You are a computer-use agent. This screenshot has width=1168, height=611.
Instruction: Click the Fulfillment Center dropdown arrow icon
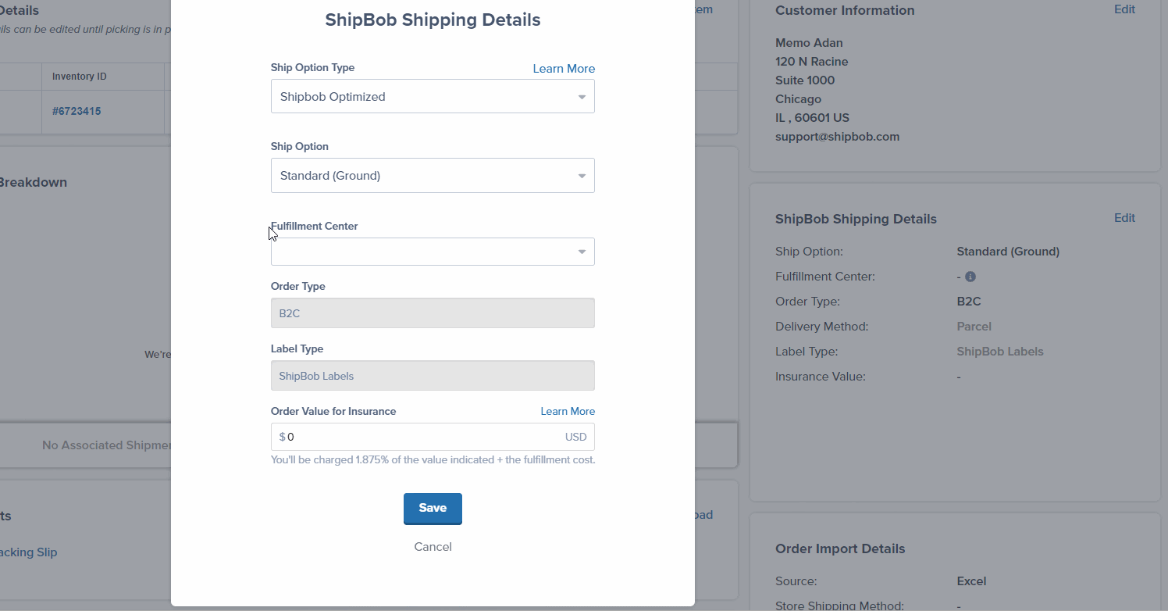(581, 251)
